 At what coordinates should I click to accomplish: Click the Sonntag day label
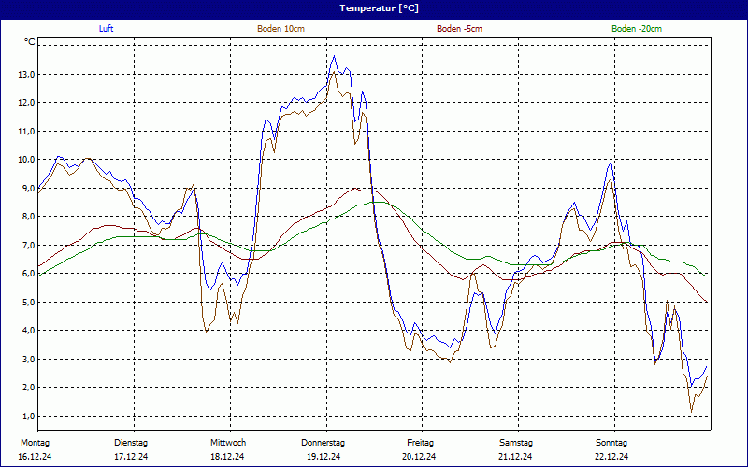[612, 442]
